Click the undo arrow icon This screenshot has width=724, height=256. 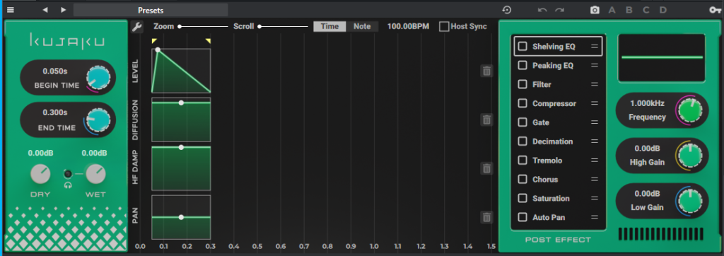(542, 10)
